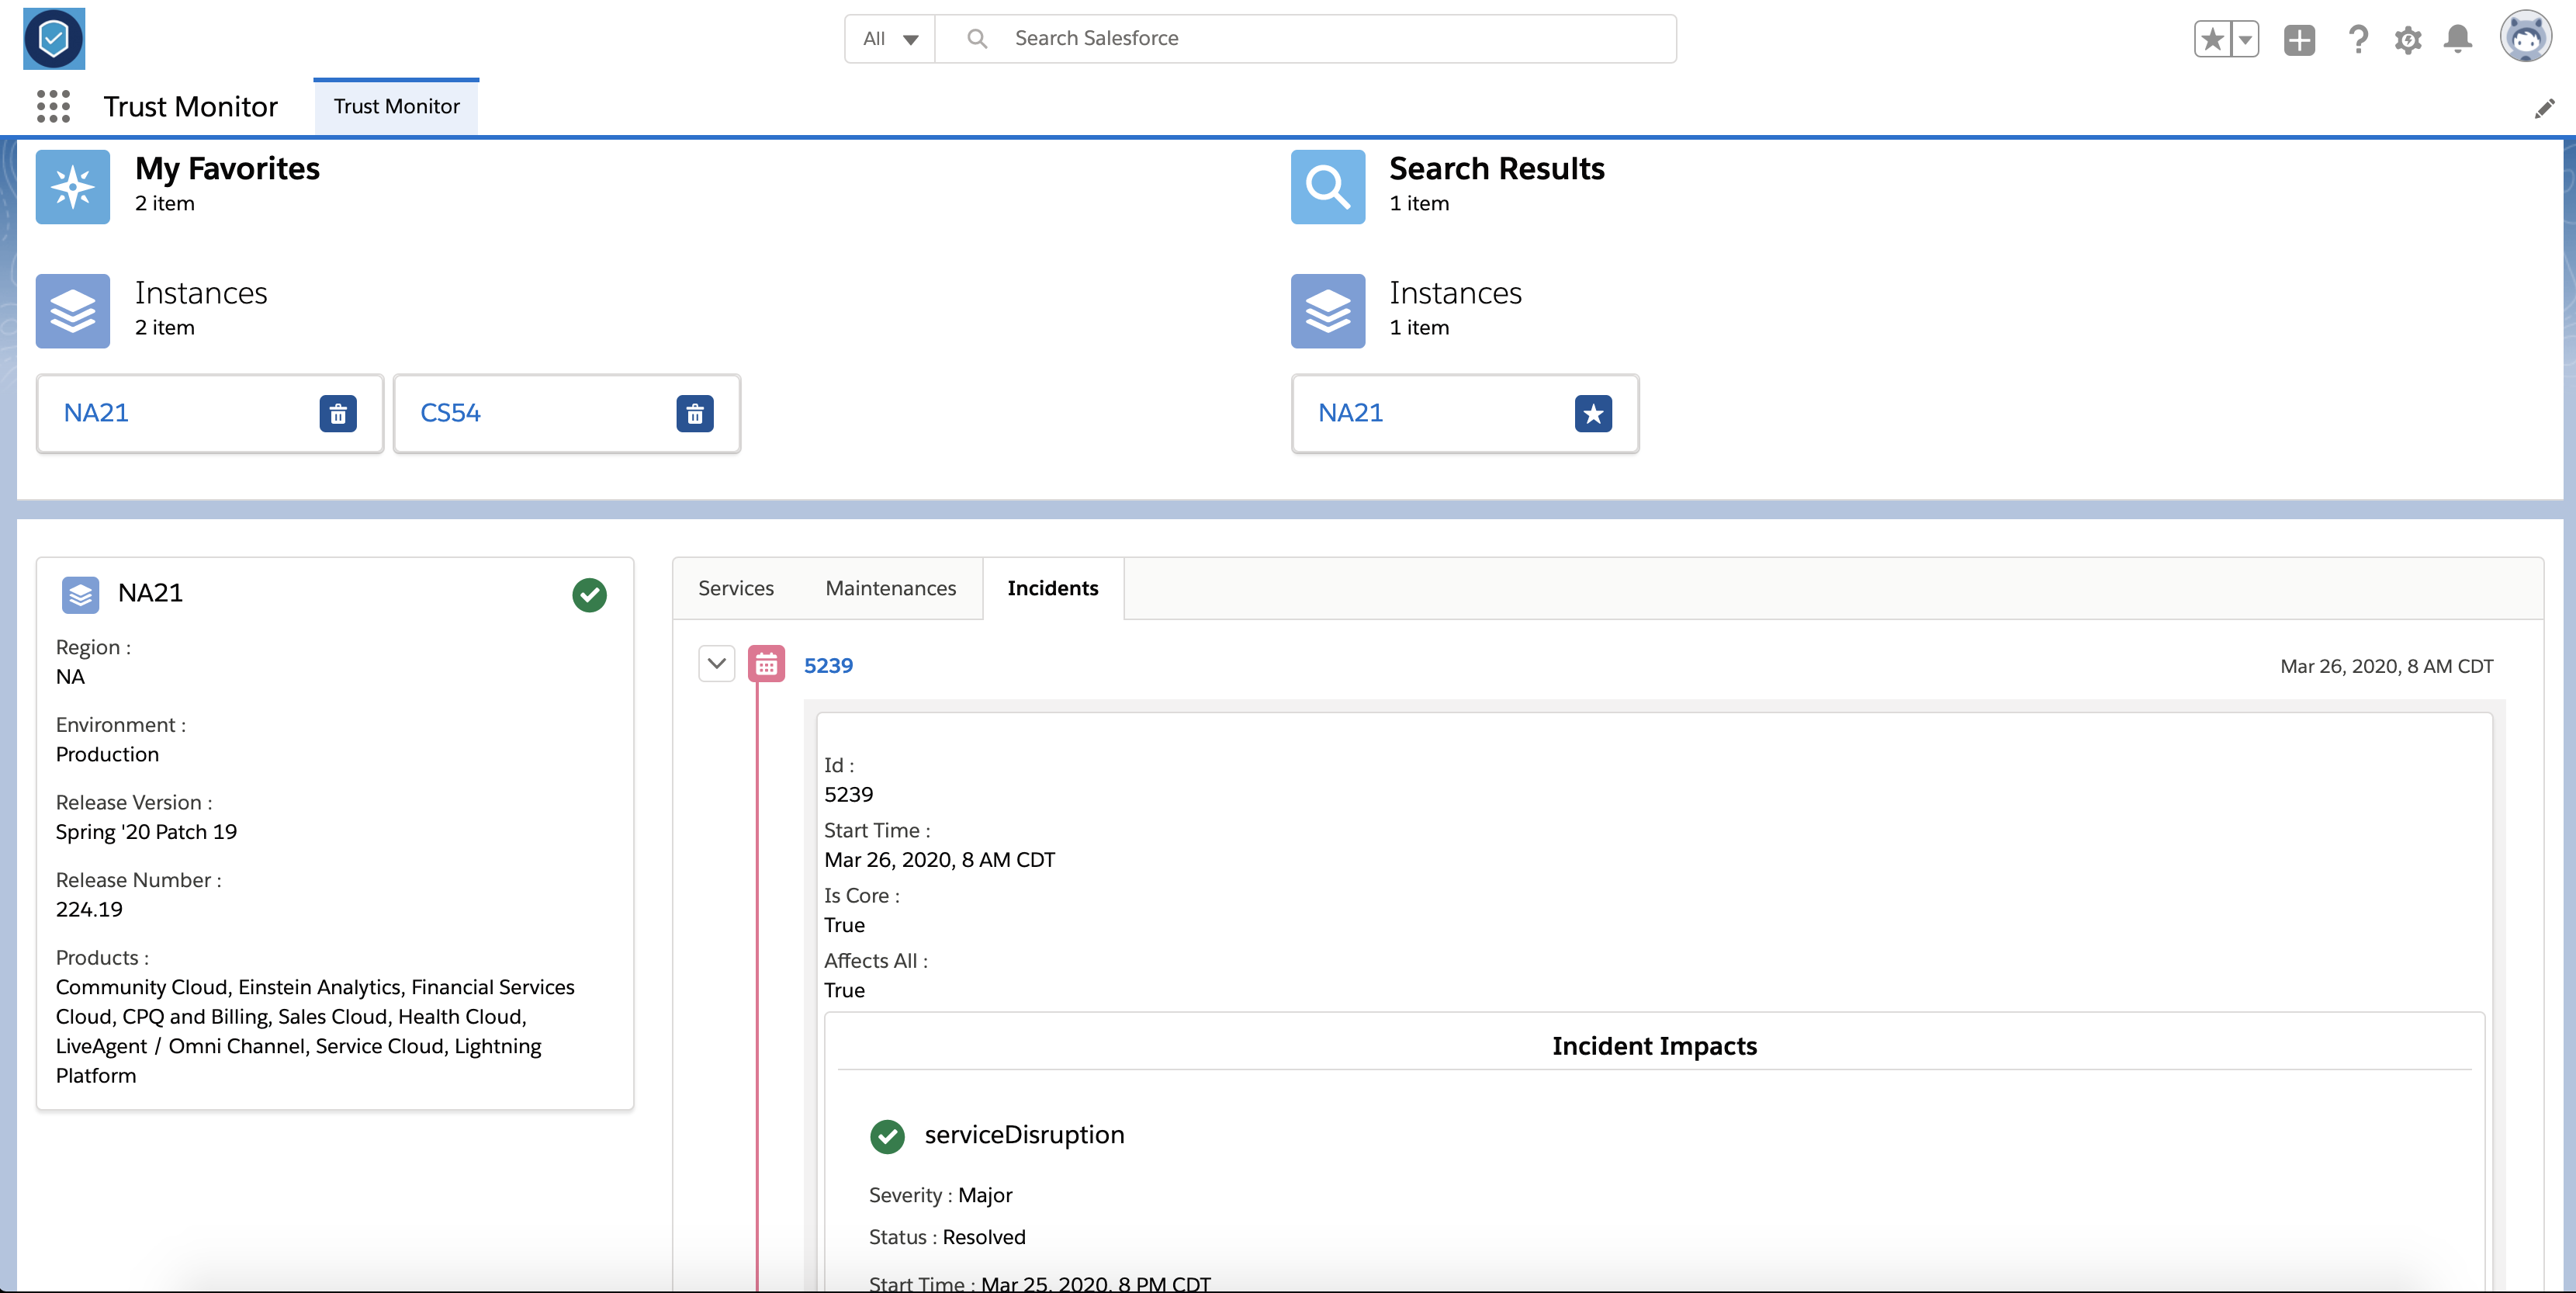This screenshot has height=1293, width=2576.
Task: Open the user profile avatar
Action: tap(2526, 37)
